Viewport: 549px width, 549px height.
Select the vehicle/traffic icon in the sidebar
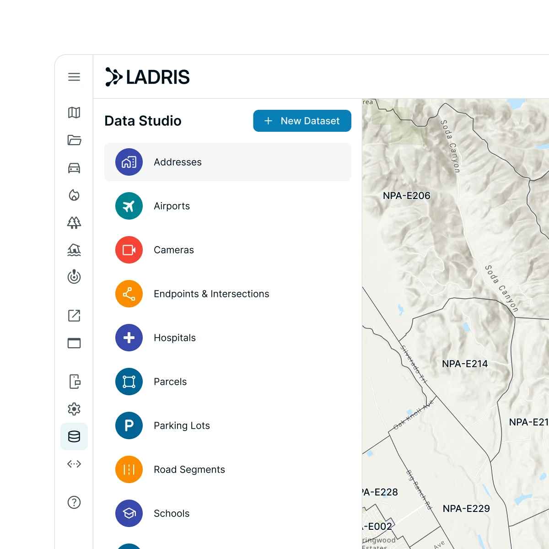point(74,168)
